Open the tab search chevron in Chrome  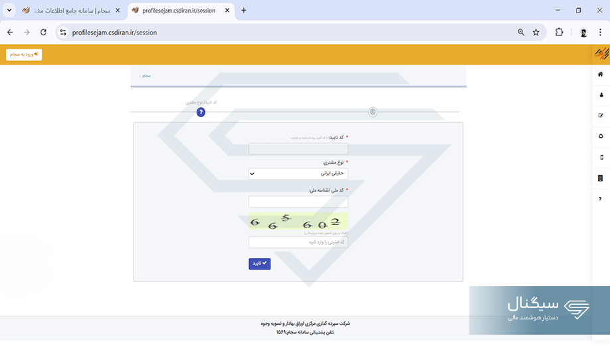click(9, 11)
